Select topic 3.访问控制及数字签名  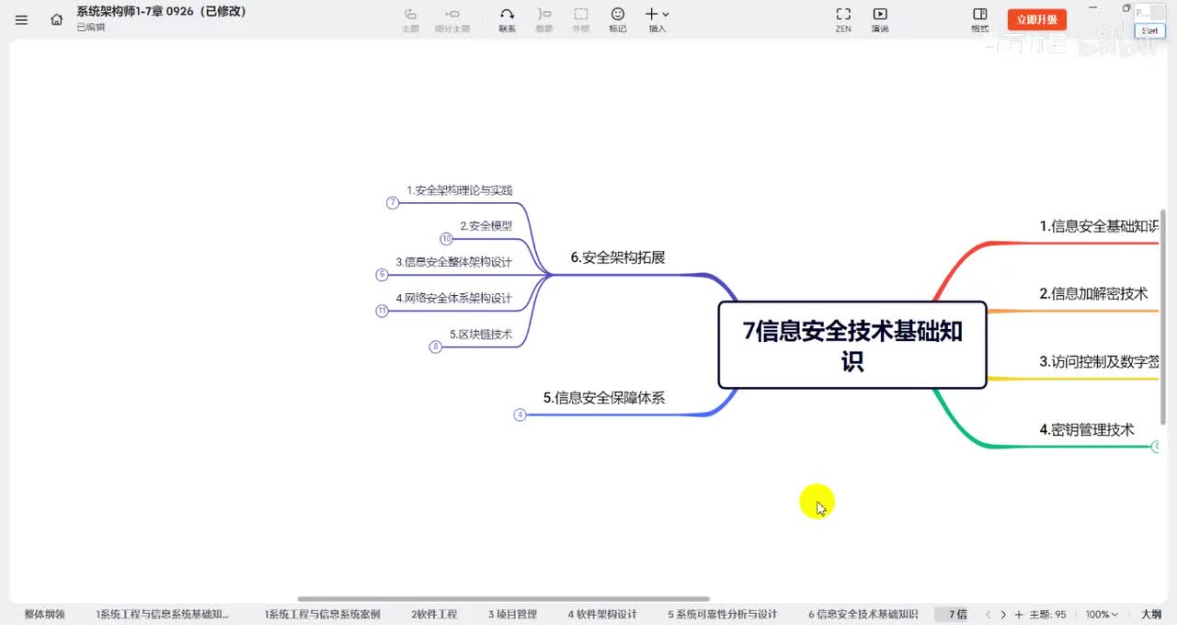coord(1099,362)
